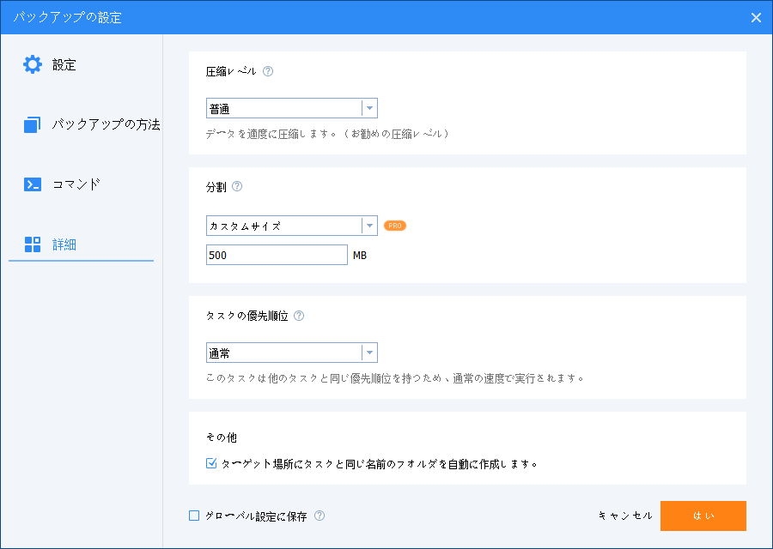Expand the カスタムサイズ split dropdown
The image size is (773, 549).
pos(291,226)
